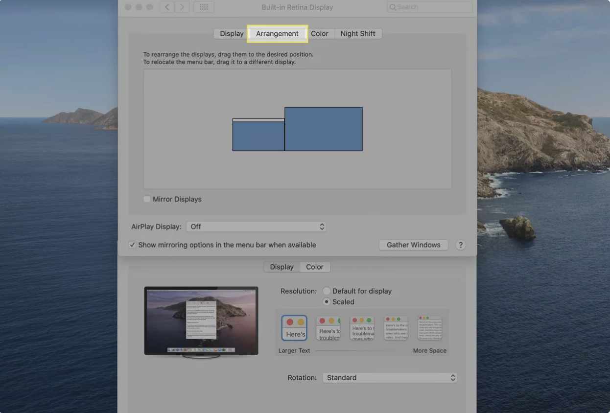Open the Arrangement tab
The width and height of the screenshot is (610, 413).
277,34
